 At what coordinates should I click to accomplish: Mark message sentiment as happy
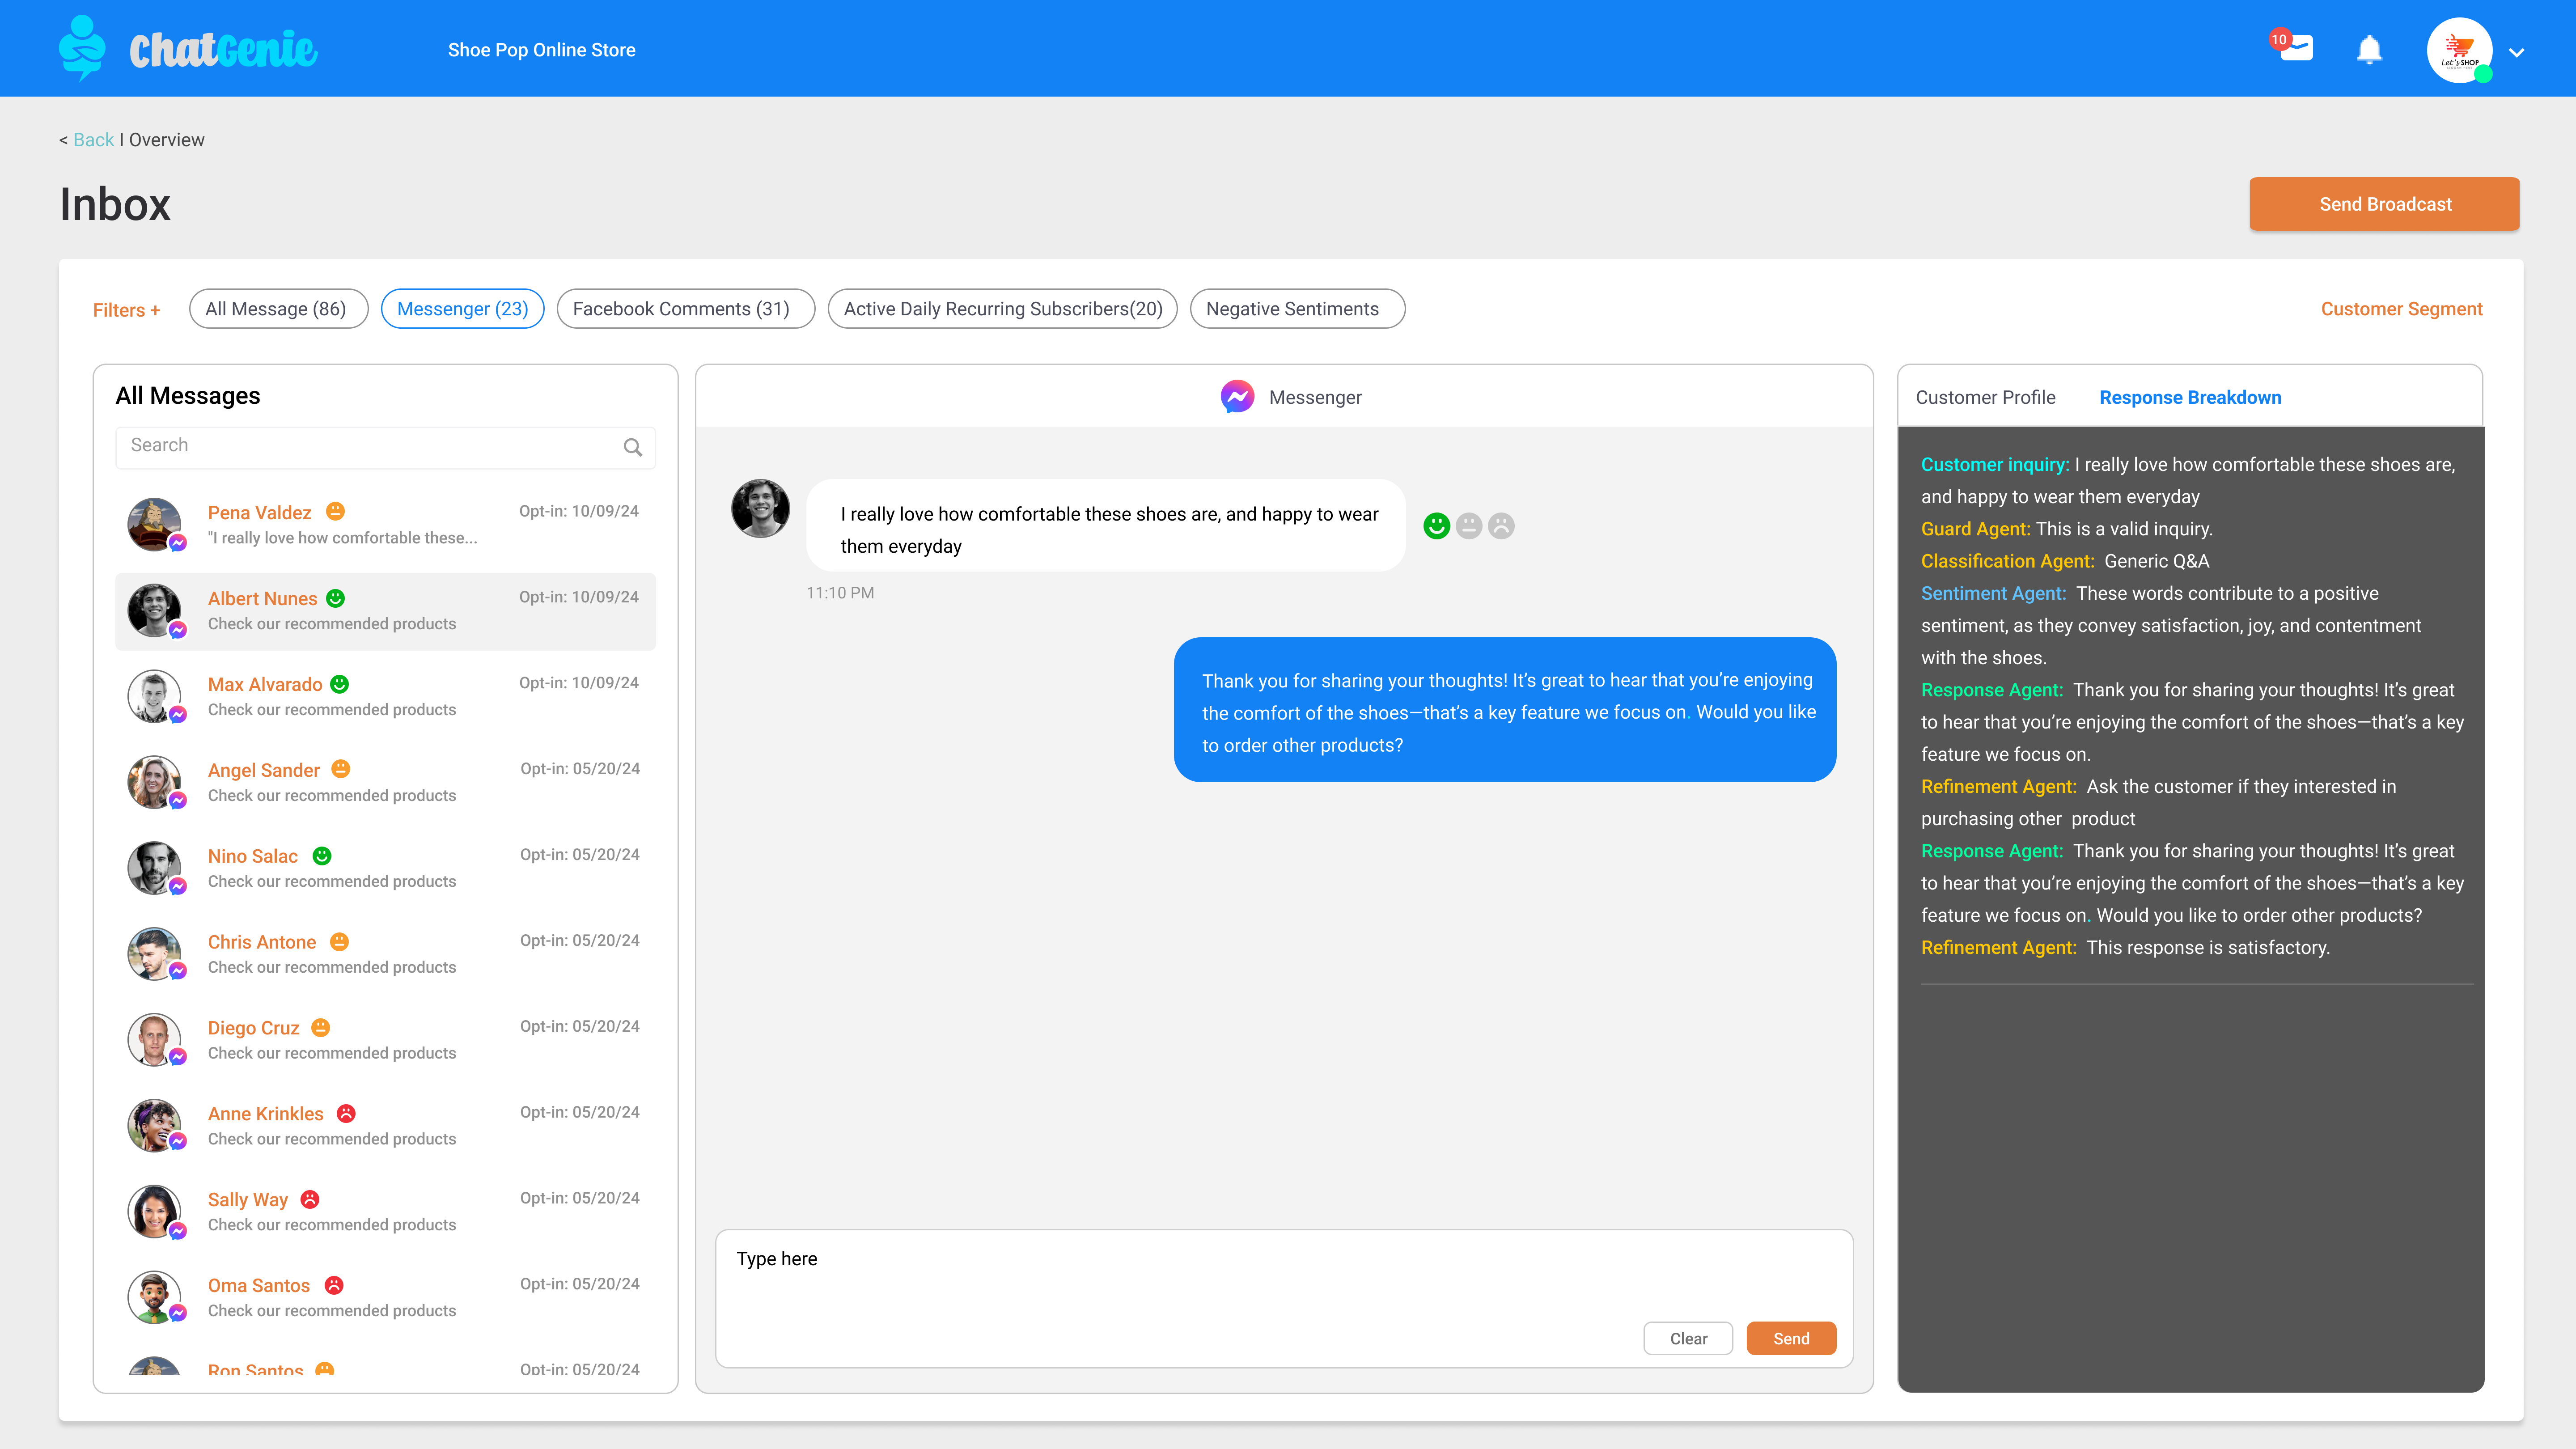tap(1436, 526)
